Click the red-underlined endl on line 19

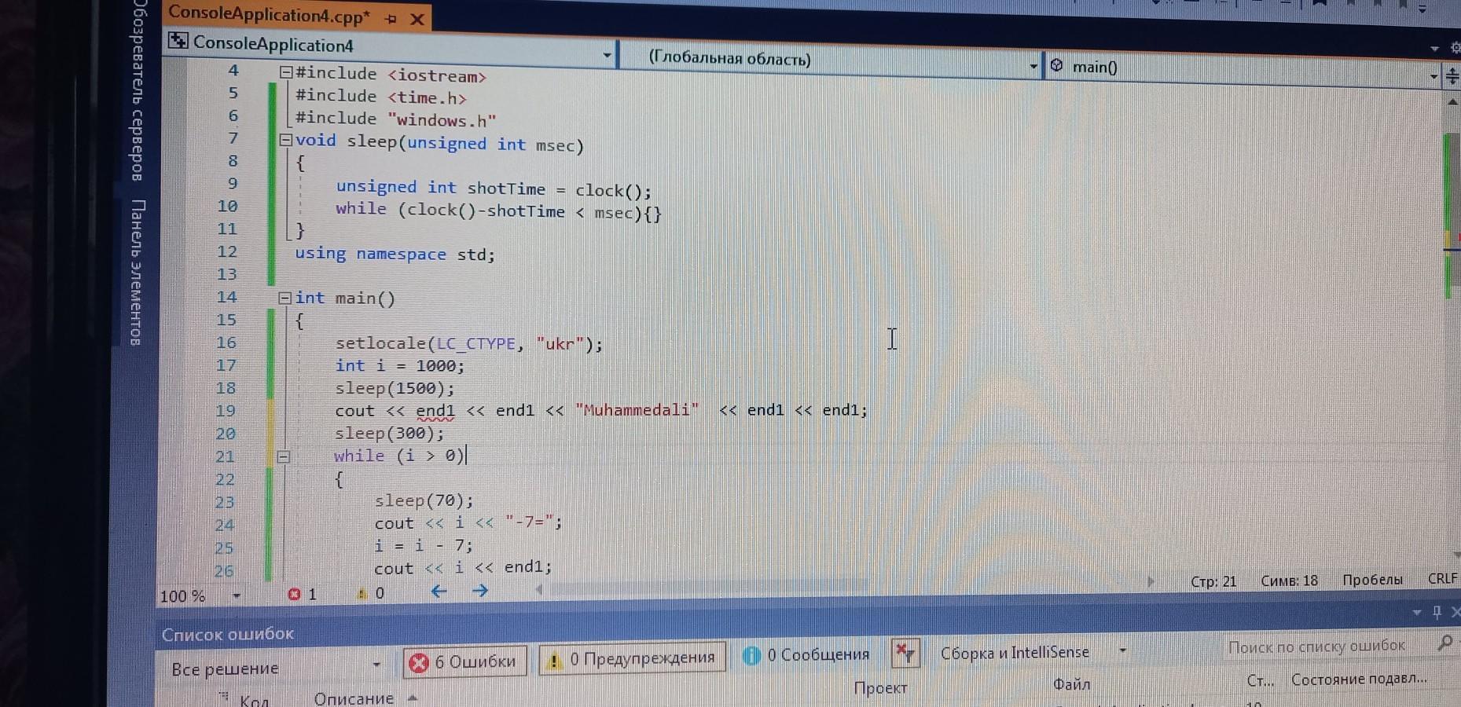435,412
